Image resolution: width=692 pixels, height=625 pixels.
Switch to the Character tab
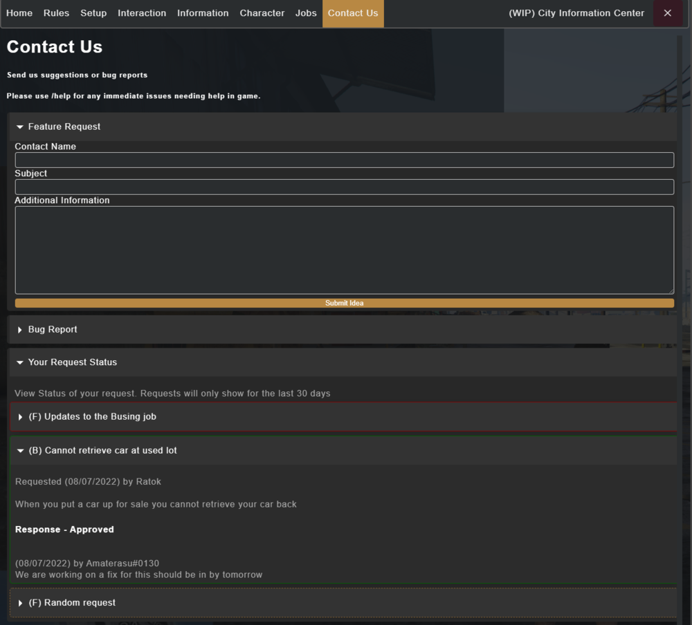[262, 12]
